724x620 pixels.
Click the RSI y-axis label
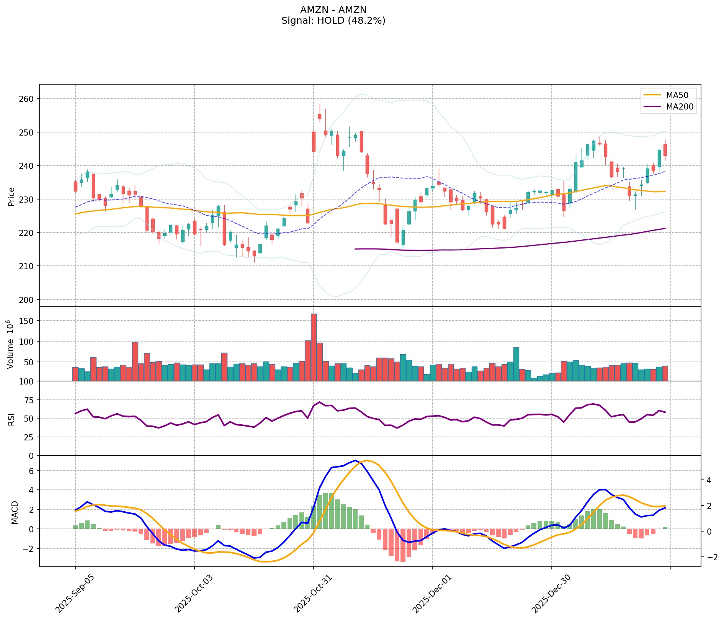pos(11,419)
